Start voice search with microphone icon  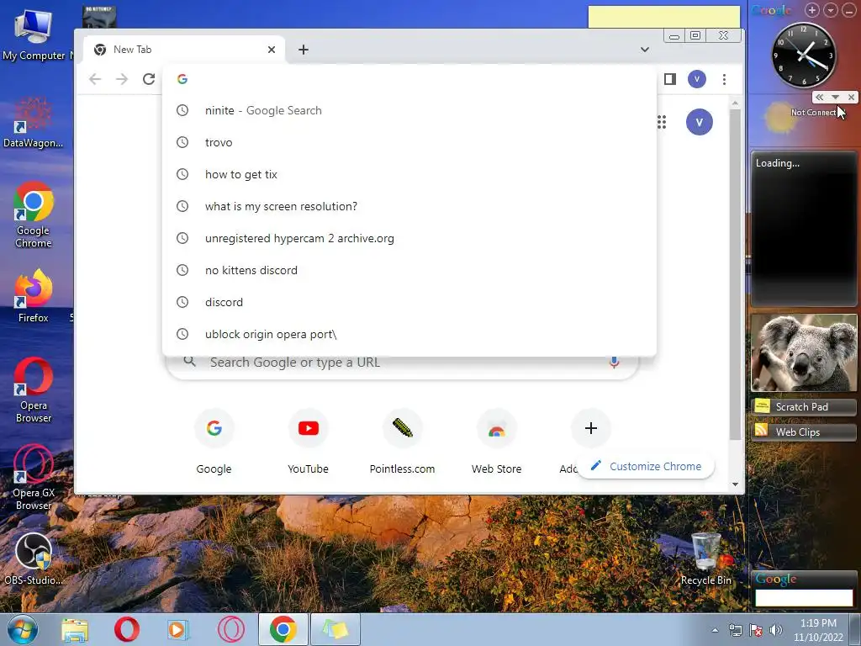[614, 362]
